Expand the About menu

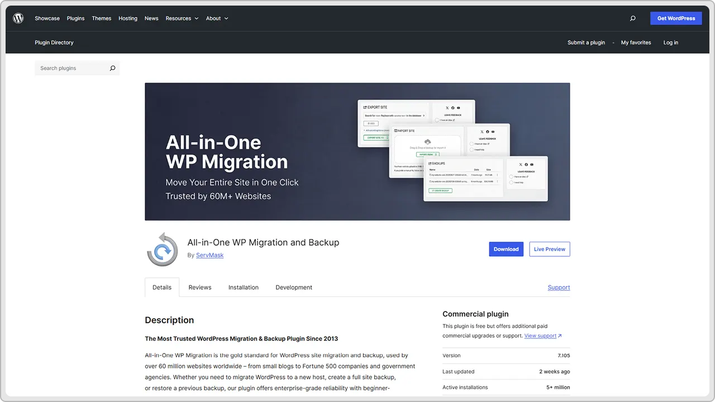click(217, 18)
